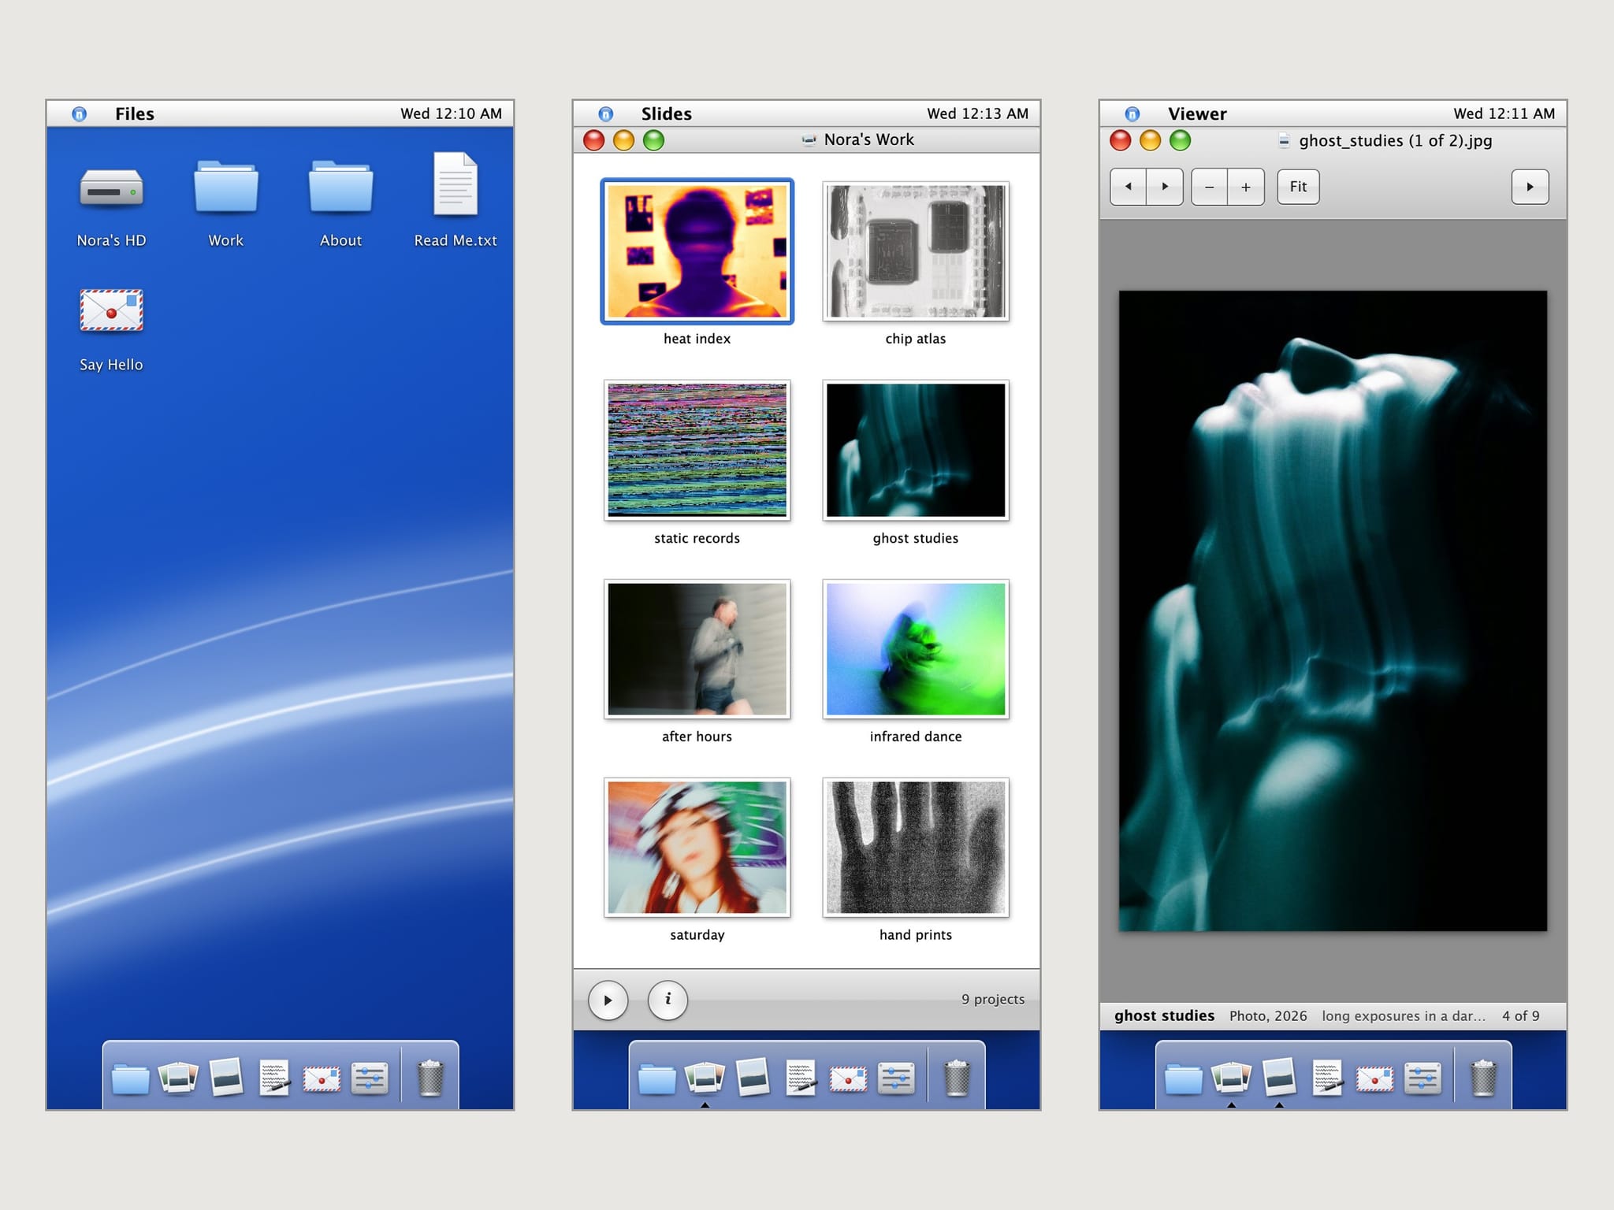
Task: Zoom out with minus button in Viewer
Action: 1209,187
